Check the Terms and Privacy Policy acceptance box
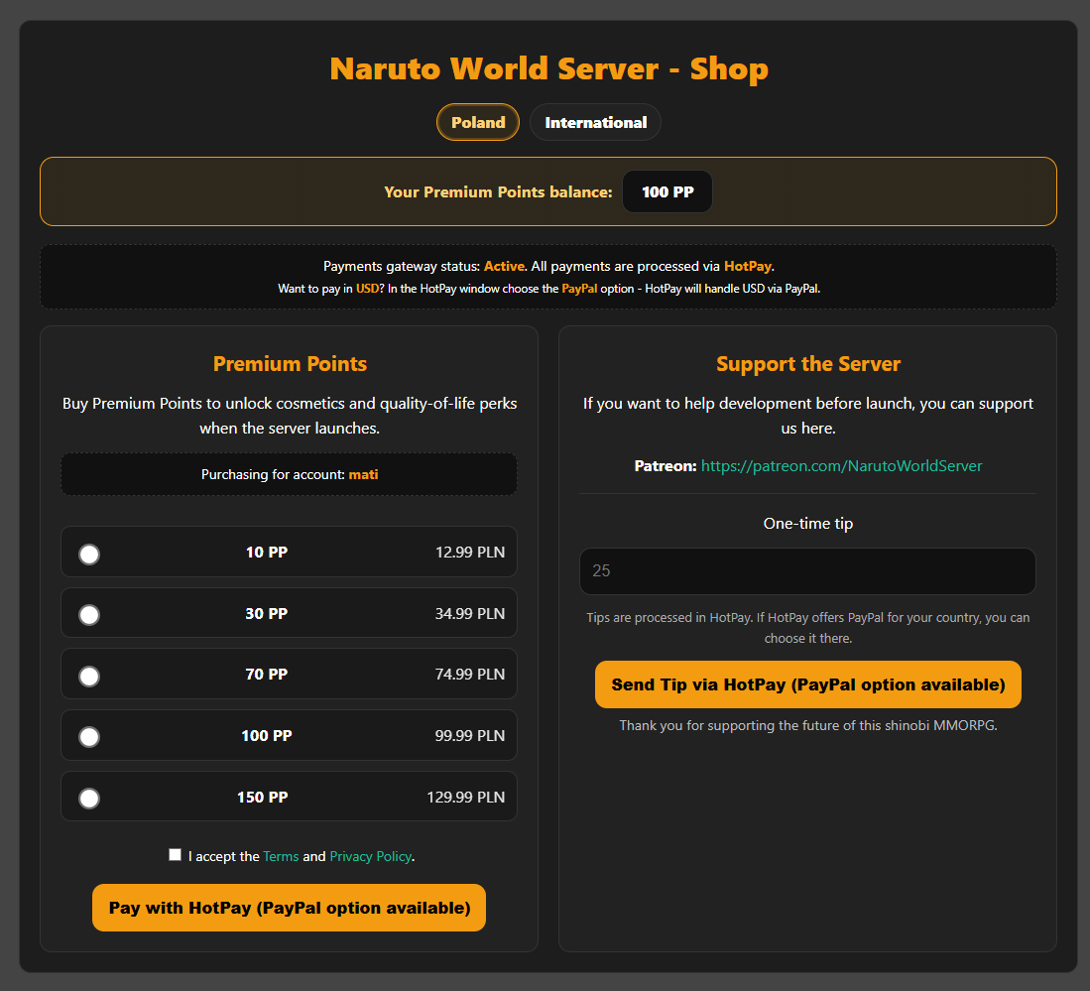1090x991 pixels. (175, 854)
